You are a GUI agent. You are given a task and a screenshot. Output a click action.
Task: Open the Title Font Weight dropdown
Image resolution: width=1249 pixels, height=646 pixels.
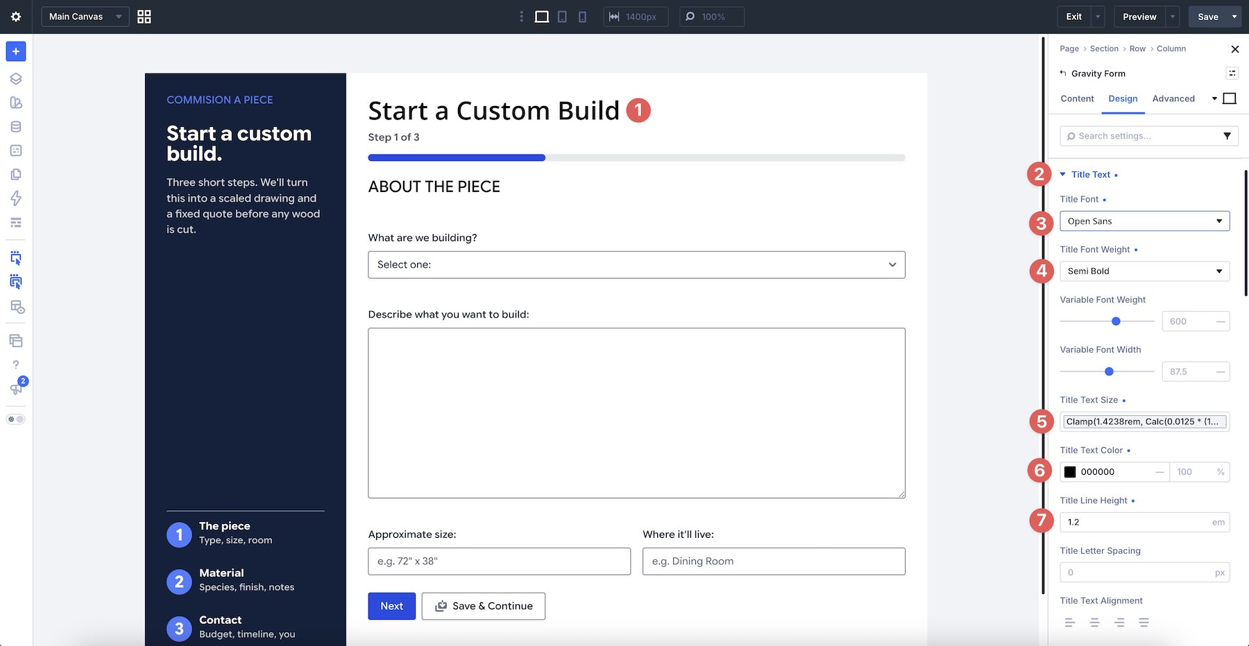pyautogui.click(x=1145, y=271)
